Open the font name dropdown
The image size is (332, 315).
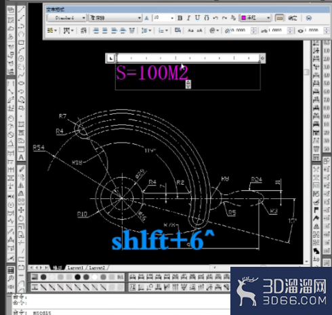pyautogui.click(x=116, y=18)
